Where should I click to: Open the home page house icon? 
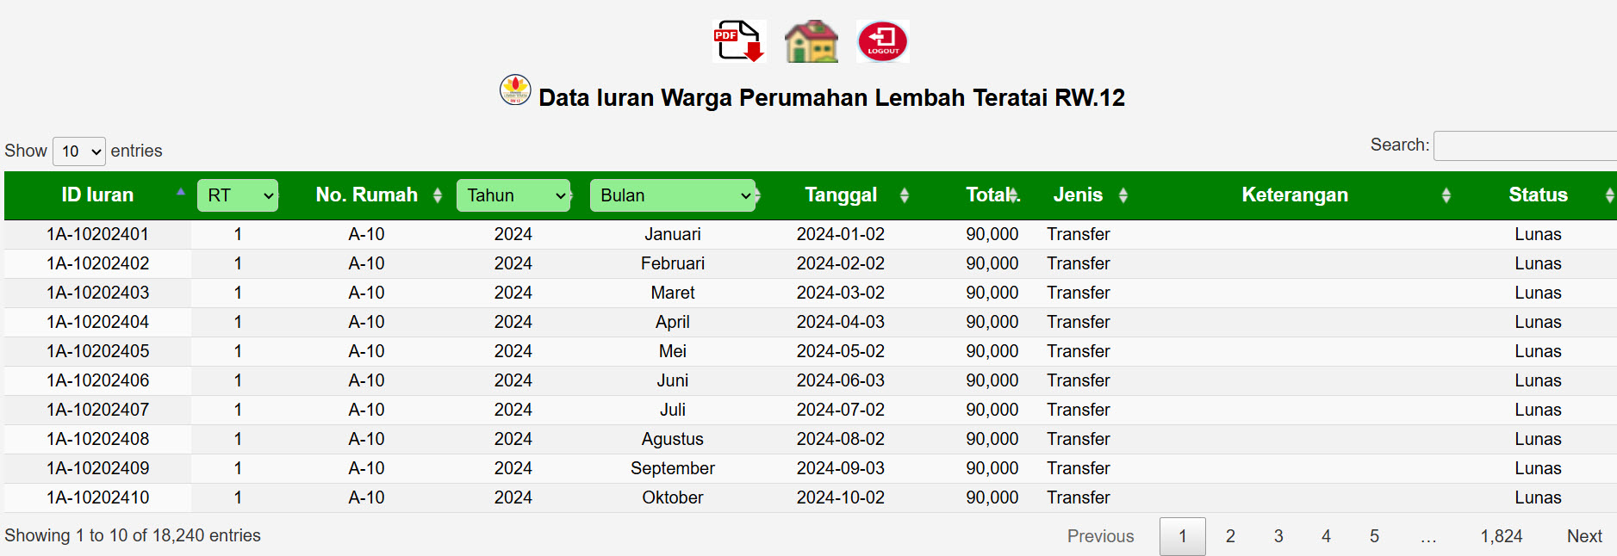pos(811,41)
